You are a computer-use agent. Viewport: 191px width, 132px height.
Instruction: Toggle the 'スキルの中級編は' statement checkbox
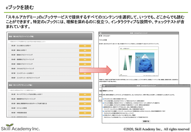point(103,103)
